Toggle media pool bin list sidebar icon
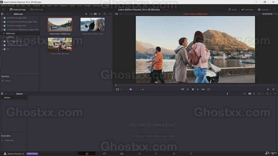Image resolution: width=278 pixels, height=156 pixels. [x=3, y=94]
